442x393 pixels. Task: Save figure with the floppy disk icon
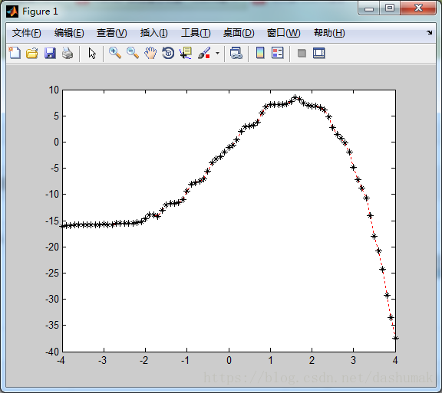pyautogui.click(x=50, y=53)
